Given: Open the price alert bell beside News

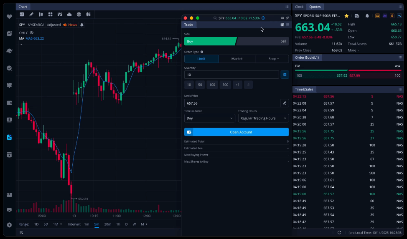Looking at the screenshot, I should [82, 25].
